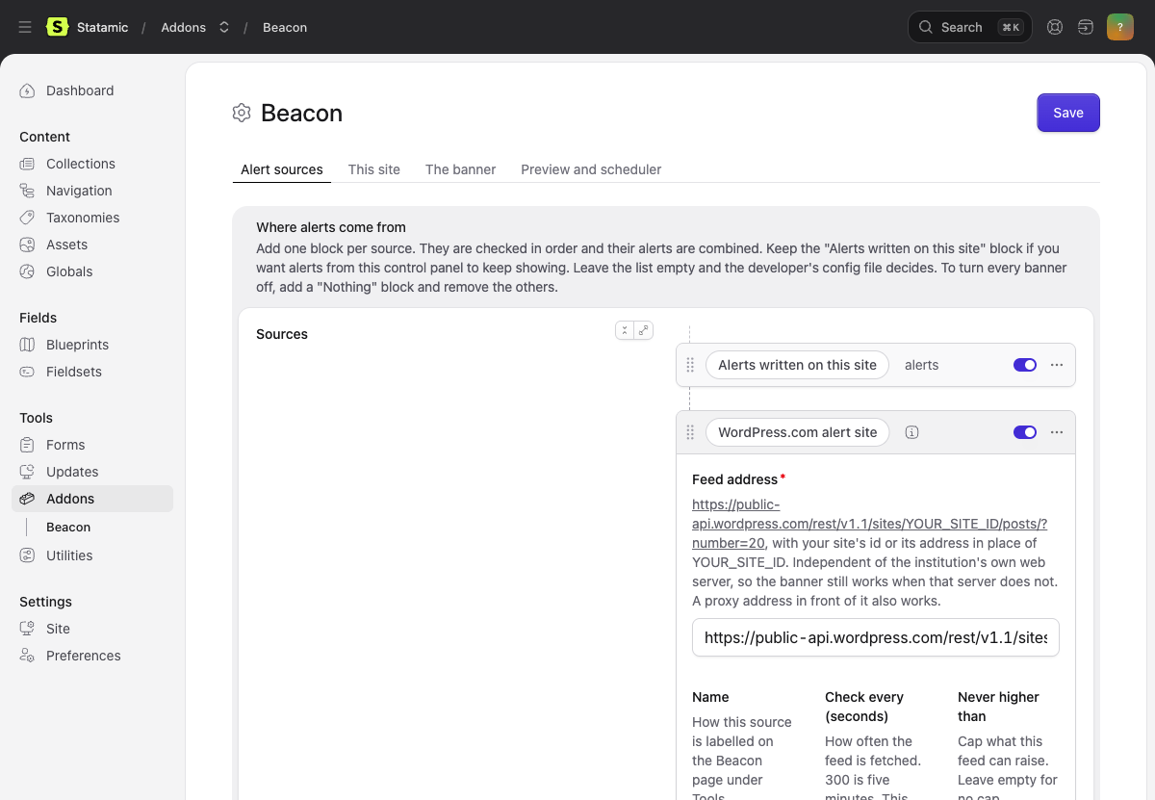Screen dimensions: 1155x800
Task: Click the Addons breadcrumb link
Action: (x=184, y=27)
